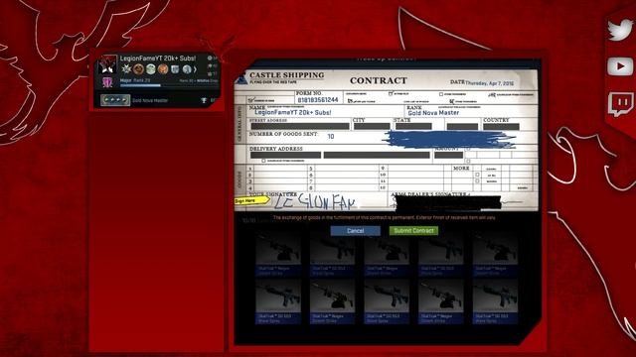
Task: Click the Gold Nova Master label in profile
Action: point(150,100)
